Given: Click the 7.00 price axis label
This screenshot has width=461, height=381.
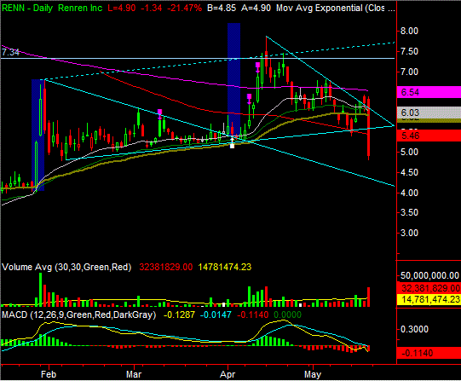Looking at the screenshot, I should [x=409, y=72].
